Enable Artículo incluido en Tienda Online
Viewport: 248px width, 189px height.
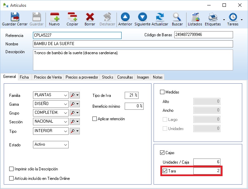[x=12, y=178]
